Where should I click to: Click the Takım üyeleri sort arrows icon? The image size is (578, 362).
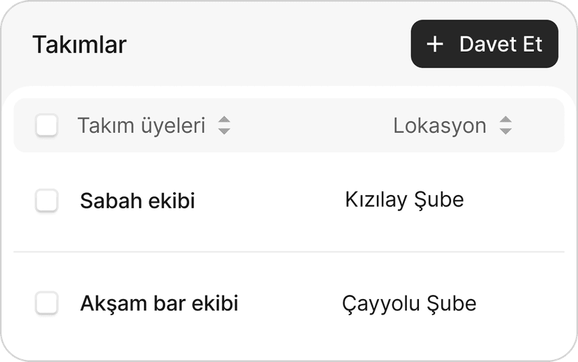tap(223, 126)
